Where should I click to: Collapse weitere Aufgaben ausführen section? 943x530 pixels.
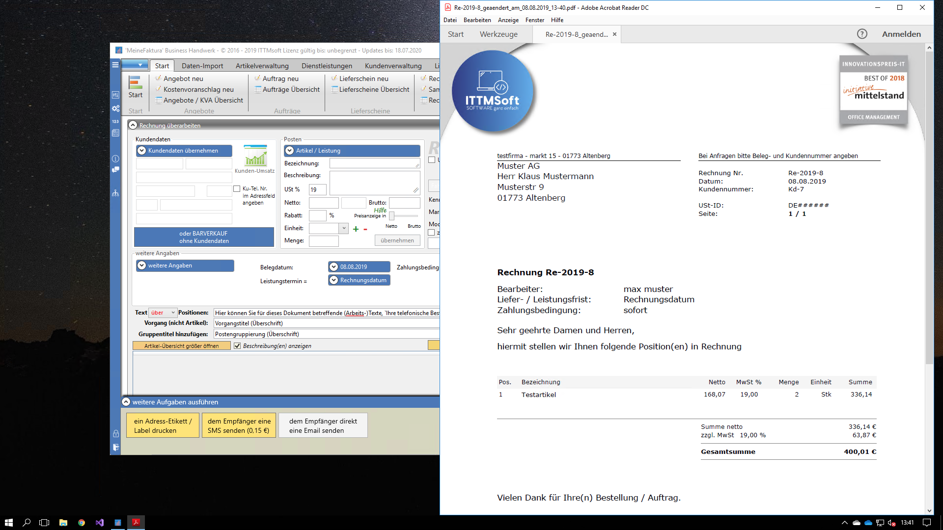pos(126,402)
